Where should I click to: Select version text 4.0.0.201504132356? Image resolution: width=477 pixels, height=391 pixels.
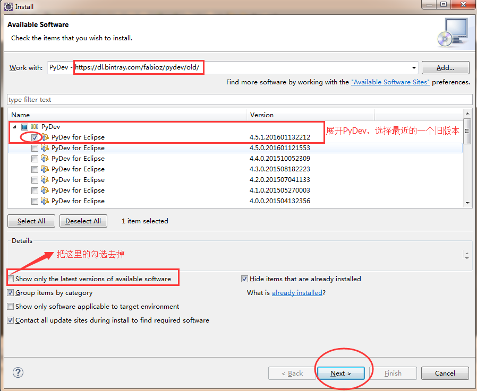[x=280, y=201]
